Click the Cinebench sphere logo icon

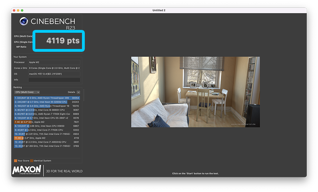[x=24, y=21]
